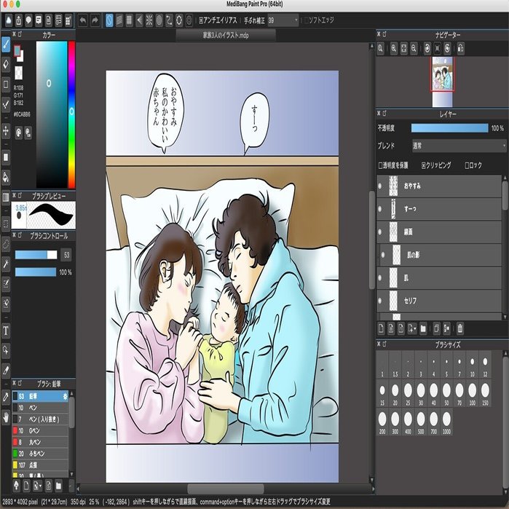Viewport: 509px width, 509px height.
Task: Click the transparent color swatch
Action: 18,73
